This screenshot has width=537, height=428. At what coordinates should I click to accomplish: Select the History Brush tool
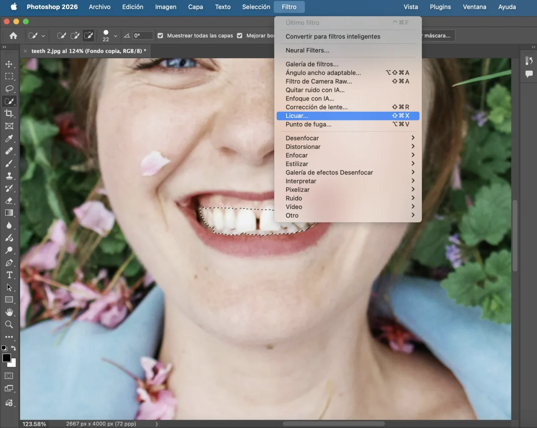click(x=9, y=188)
